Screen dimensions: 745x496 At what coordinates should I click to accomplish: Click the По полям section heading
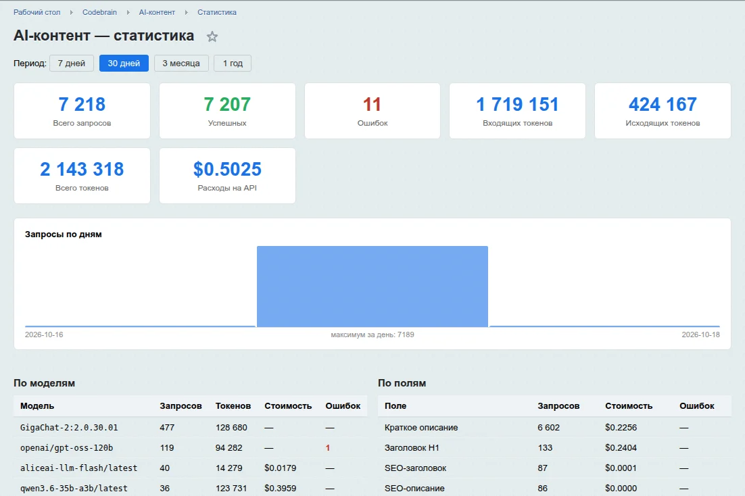click(x=402, y=383)
